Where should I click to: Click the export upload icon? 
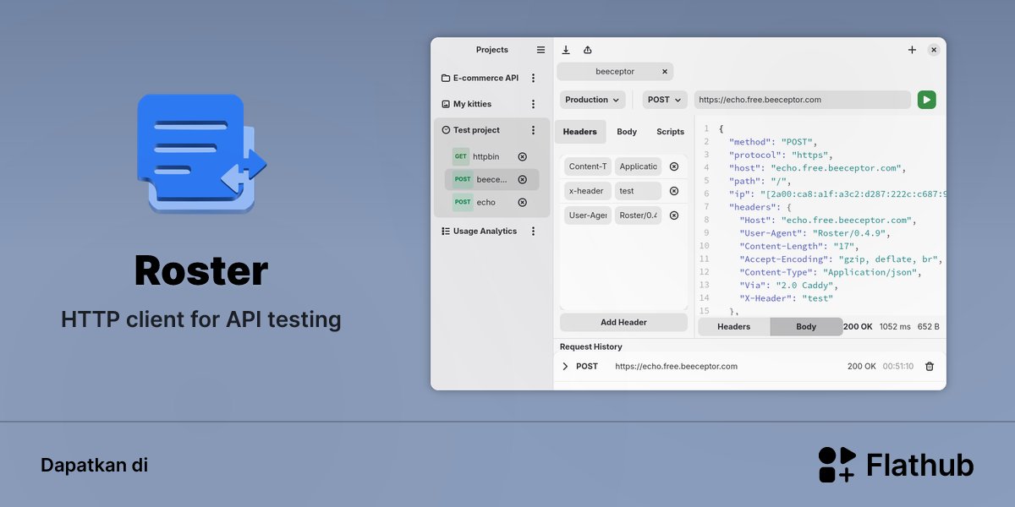pyautogui.click(x=588, y=50)
